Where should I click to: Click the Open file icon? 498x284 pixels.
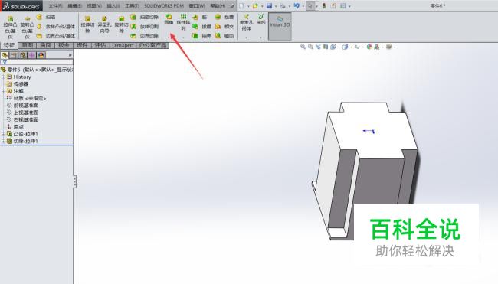click(x=255, y=5)
